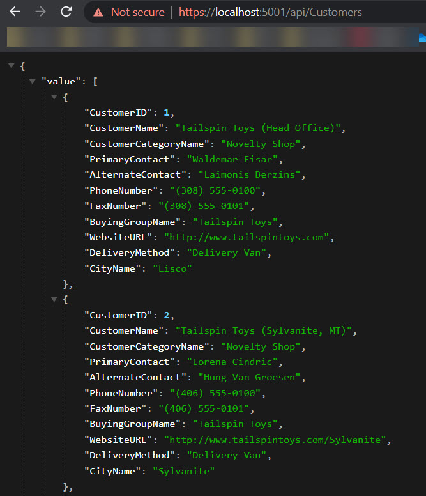Click "Lorena Cindric" primary contact value
This screenshot has width=426, height=496.
click(232, 362)
